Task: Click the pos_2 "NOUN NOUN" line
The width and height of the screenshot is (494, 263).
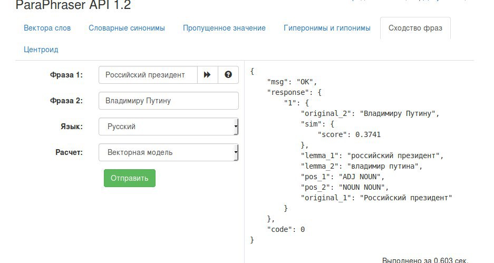Action: tap(345, 187)
